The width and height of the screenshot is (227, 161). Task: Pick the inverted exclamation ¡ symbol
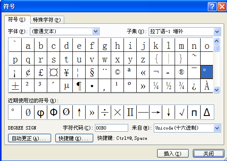click(15, 72)
